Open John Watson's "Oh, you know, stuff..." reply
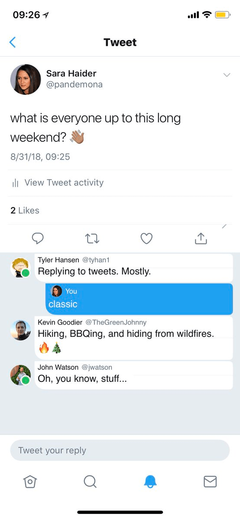This screenshot has width=240, height=519. tap(134, 375)
